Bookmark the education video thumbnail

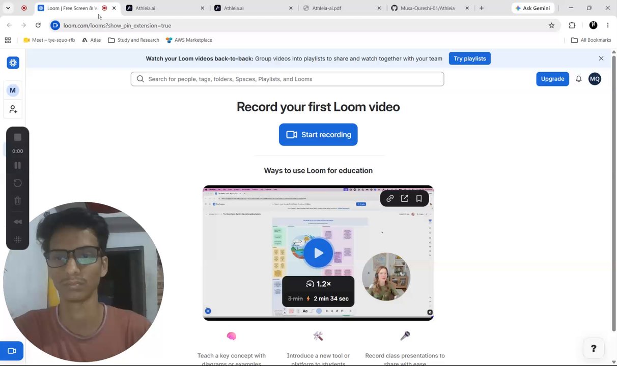coord(419,199)
